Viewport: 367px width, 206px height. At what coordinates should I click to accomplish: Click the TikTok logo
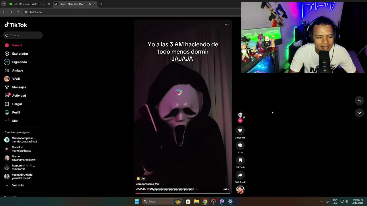click(16, 25)
